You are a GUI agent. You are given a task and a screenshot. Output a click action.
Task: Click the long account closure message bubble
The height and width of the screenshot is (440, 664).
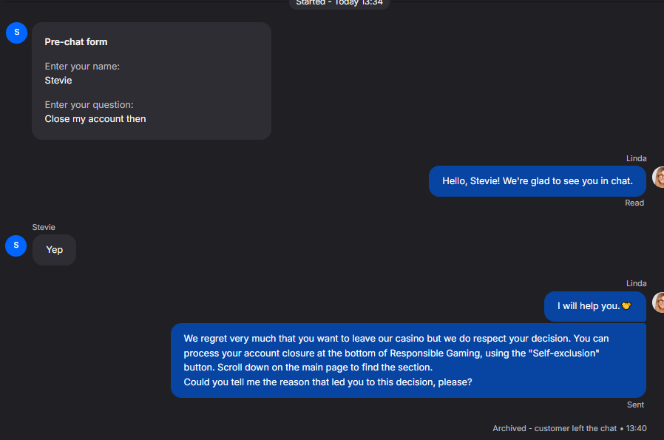coord(408,360)
